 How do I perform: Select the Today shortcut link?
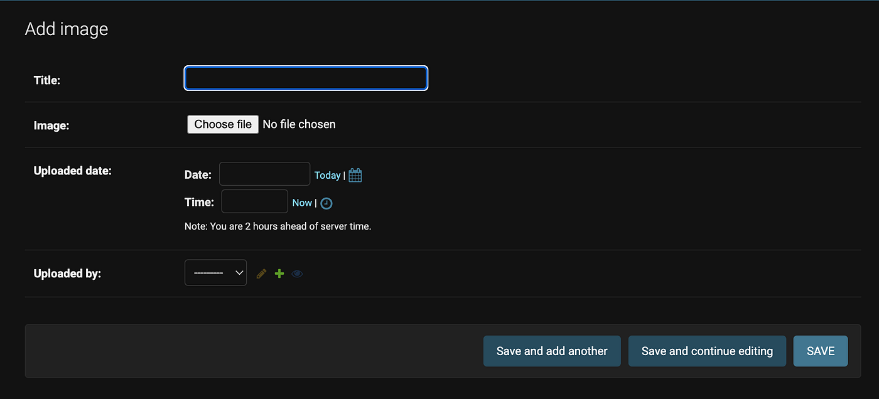click(327, 175)
